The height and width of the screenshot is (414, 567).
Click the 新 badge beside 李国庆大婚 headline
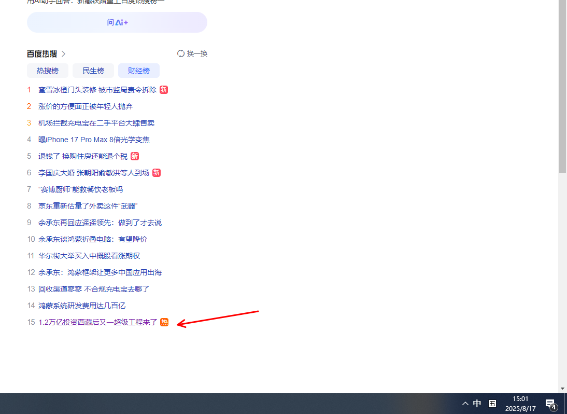click(x=156, y=173)
